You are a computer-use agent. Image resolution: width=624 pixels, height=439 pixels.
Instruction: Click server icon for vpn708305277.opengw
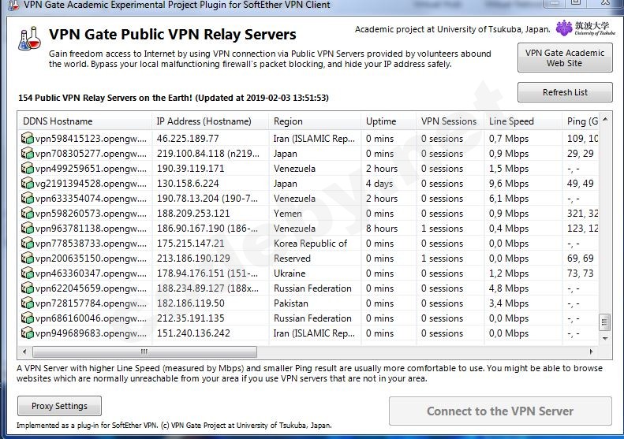coord(28,154)
